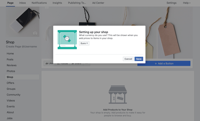Cancel the shop setup dialog

128,59
